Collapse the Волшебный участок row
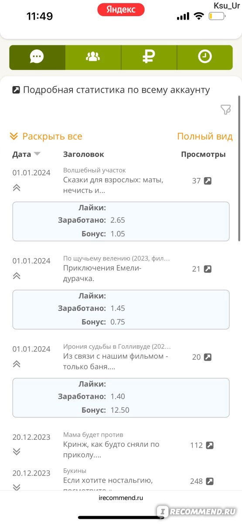The height and width of the screenshot is (524, 242). coord(17,188)
